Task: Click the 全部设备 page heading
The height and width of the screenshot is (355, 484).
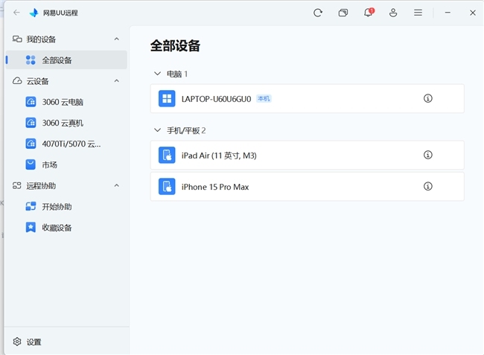Action: (175, 45)
